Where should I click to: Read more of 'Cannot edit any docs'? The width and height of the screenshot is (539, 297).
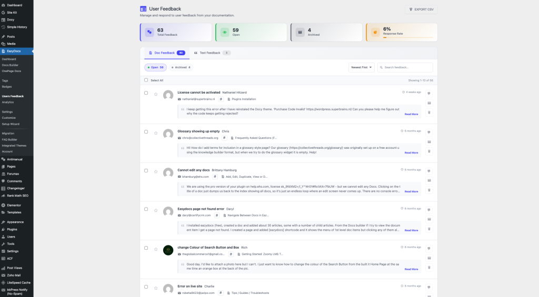click(x=411, y=191)
